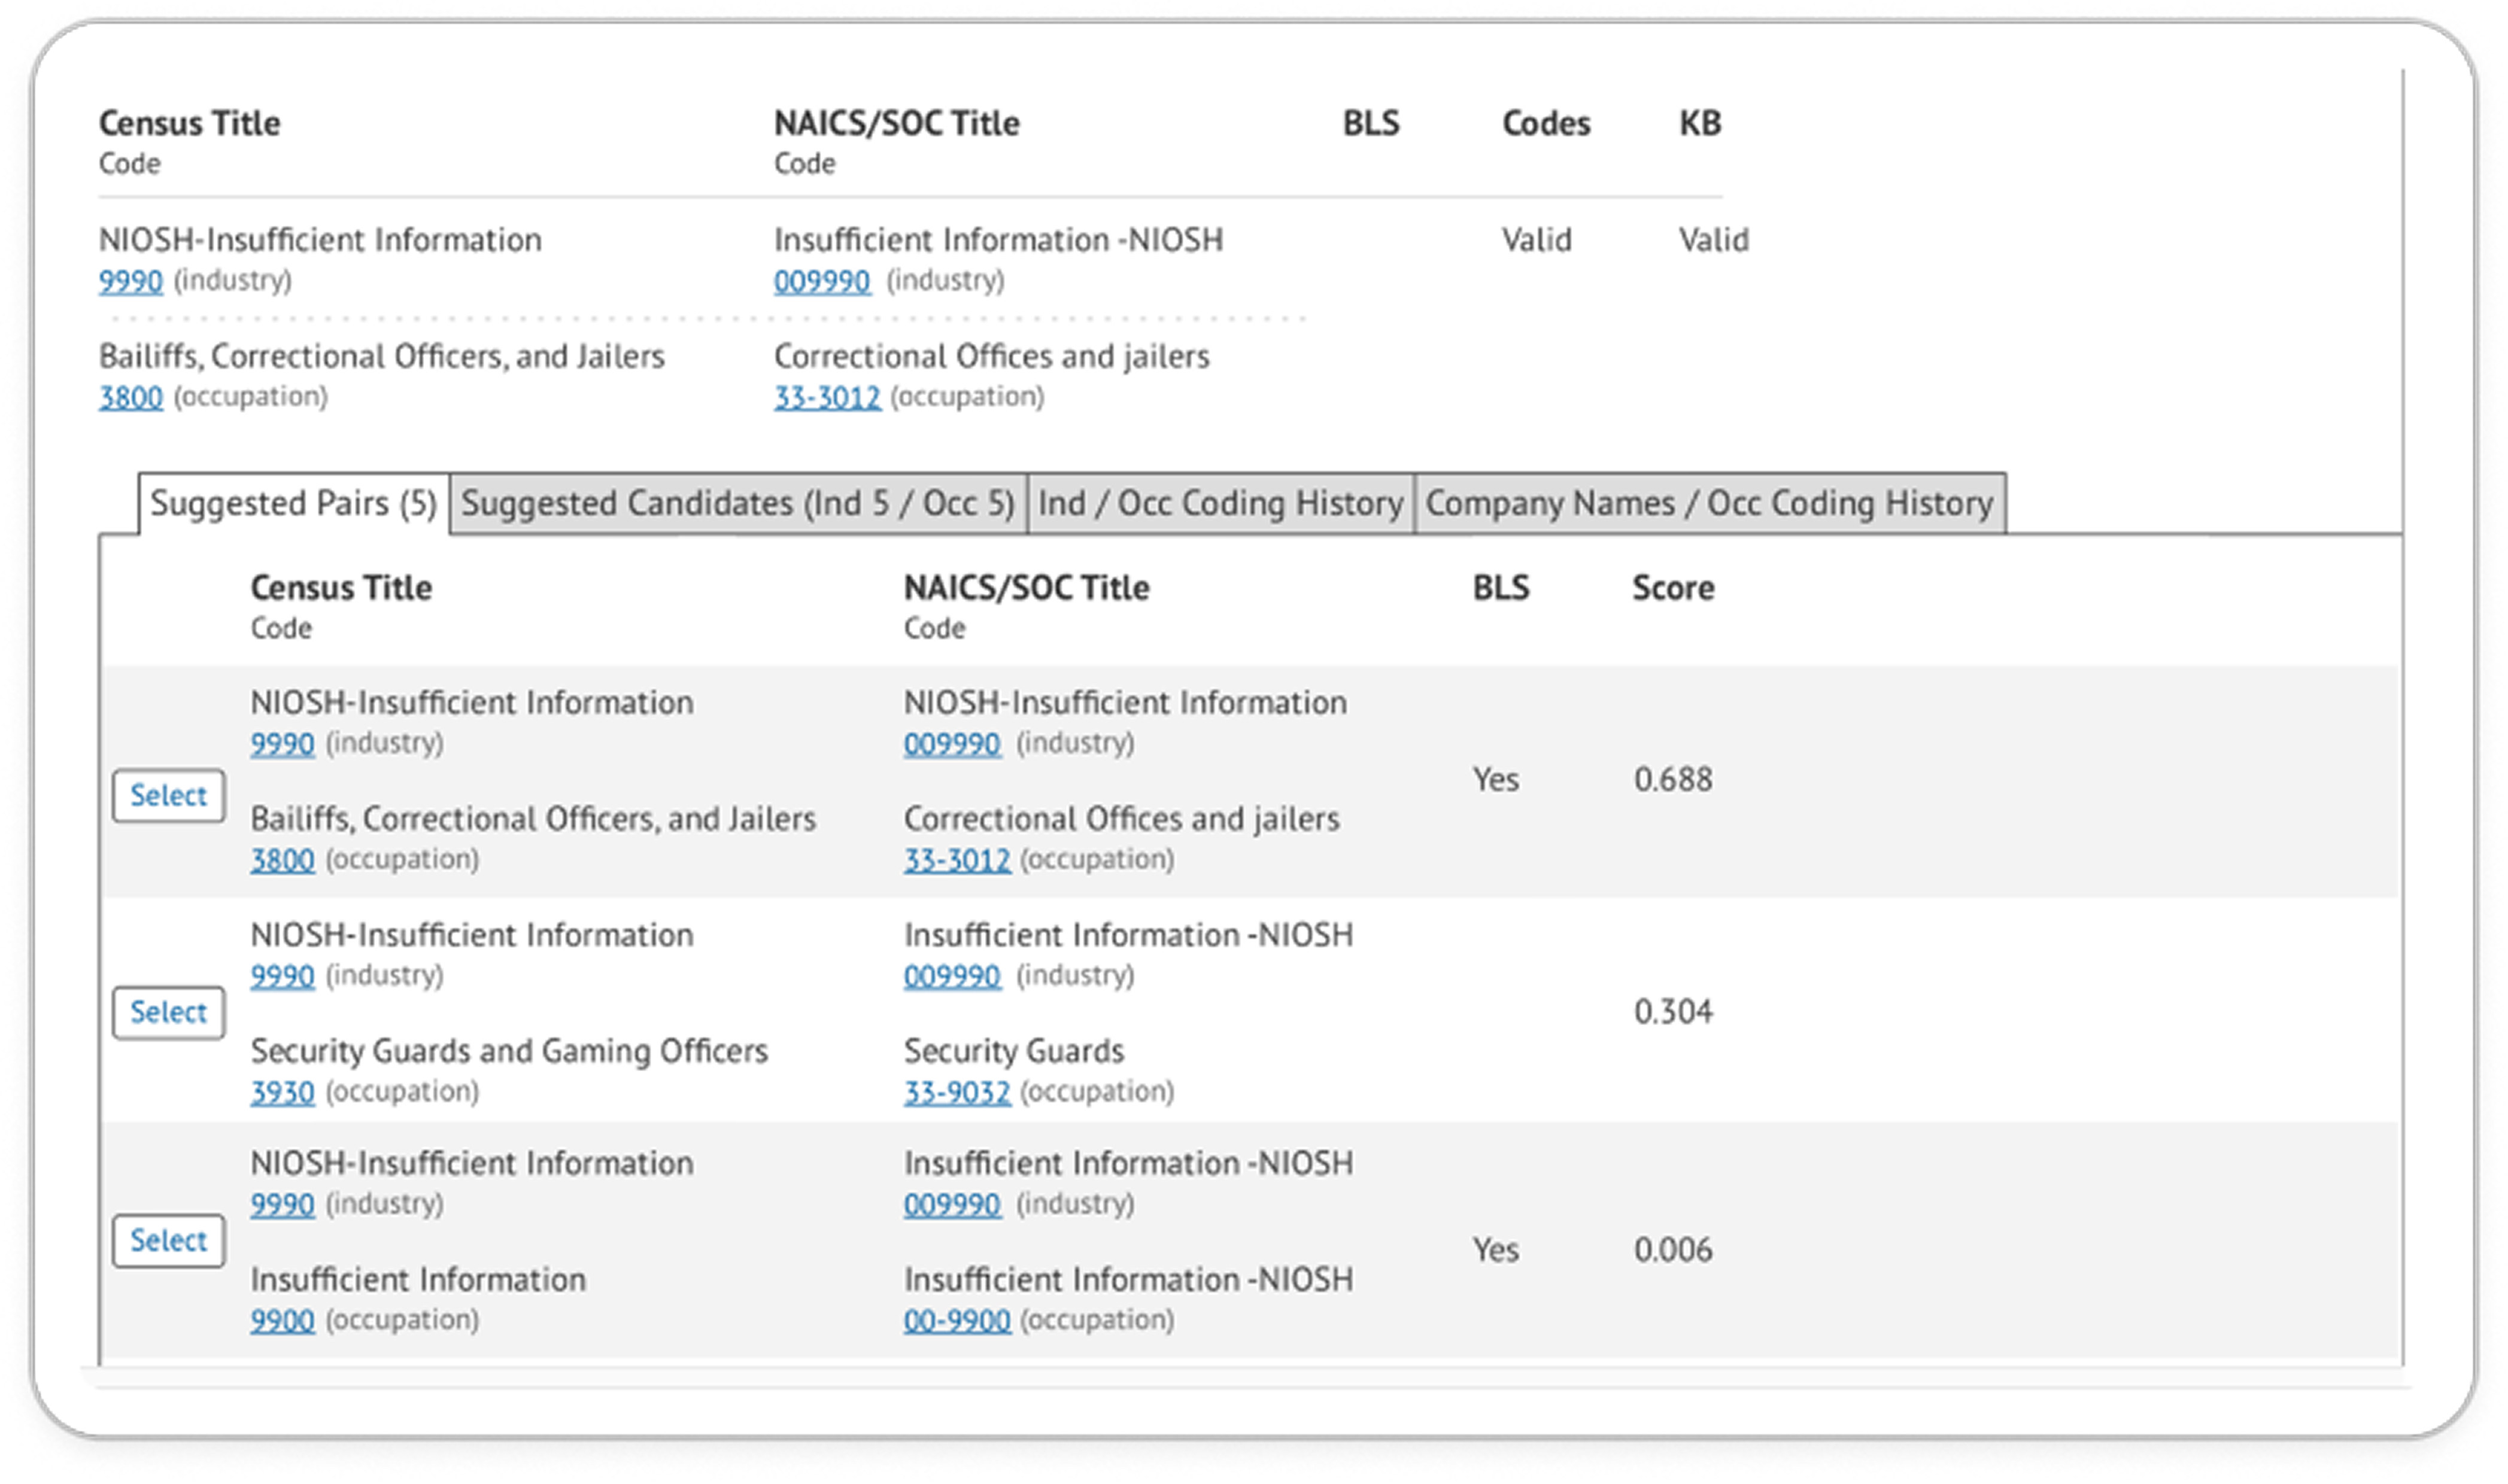This screenshot has height=1484, width=2508.
Task: Open the Suggested Pairs (5) tab
Action: 294,503
